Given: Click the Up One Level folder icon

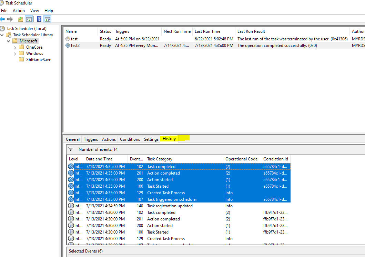Looking at the screenshot, I should pyautogui.click(x=21, y=19).
